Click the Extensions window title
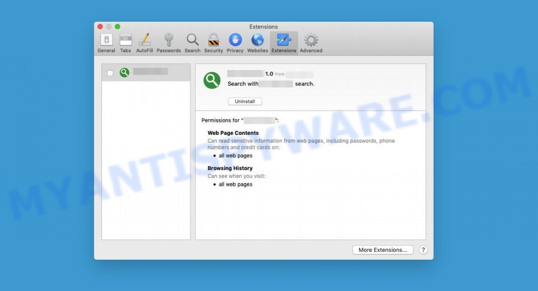538x291 pixels. (x=263, y=27)
